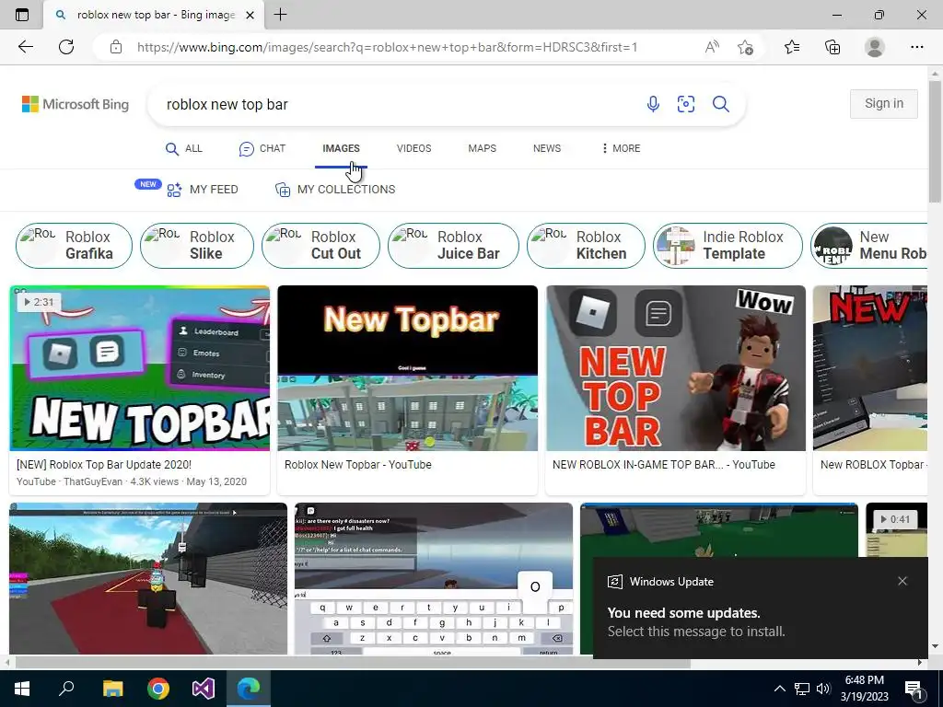This screenshot has height=707, width=943.
Task: Open the Action Center notifications icon
Action: click(914, 689)
